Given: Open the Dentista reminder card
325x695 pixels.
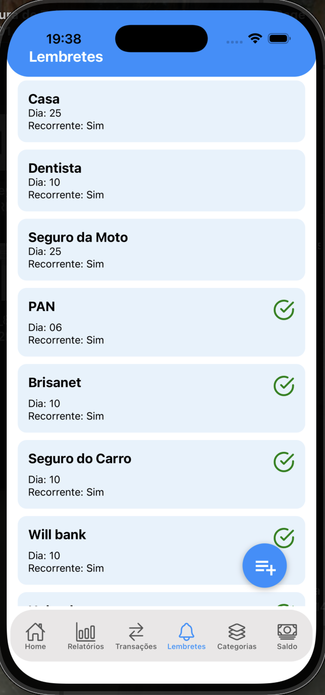Looking at the screenshot, I should 161,180.
